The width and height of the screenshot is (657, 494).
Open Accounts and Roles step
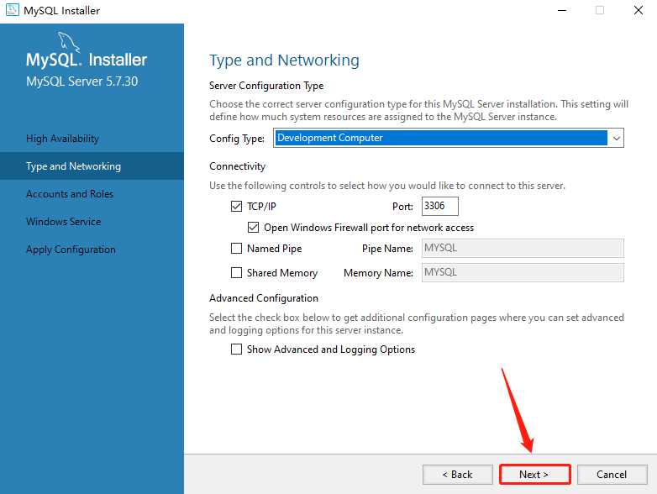(70, 194)
